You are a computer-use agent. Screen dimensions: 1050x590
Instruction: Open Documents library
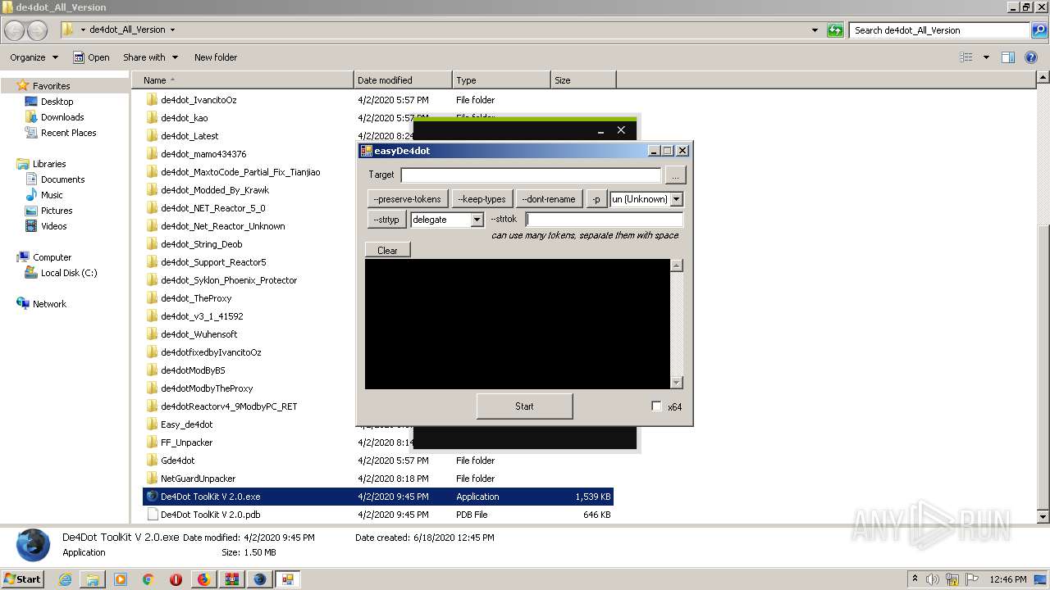[62, 179]
